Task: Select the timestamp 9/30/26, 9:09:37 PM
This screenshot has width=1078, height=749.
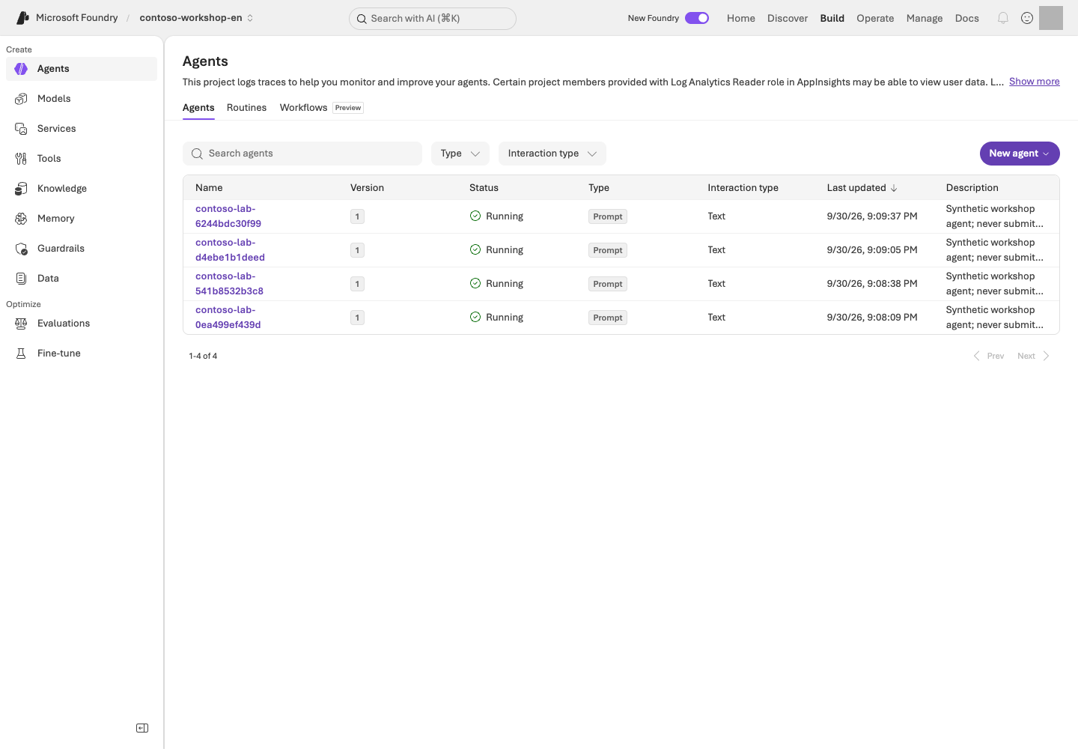Action: coord(872,216)
